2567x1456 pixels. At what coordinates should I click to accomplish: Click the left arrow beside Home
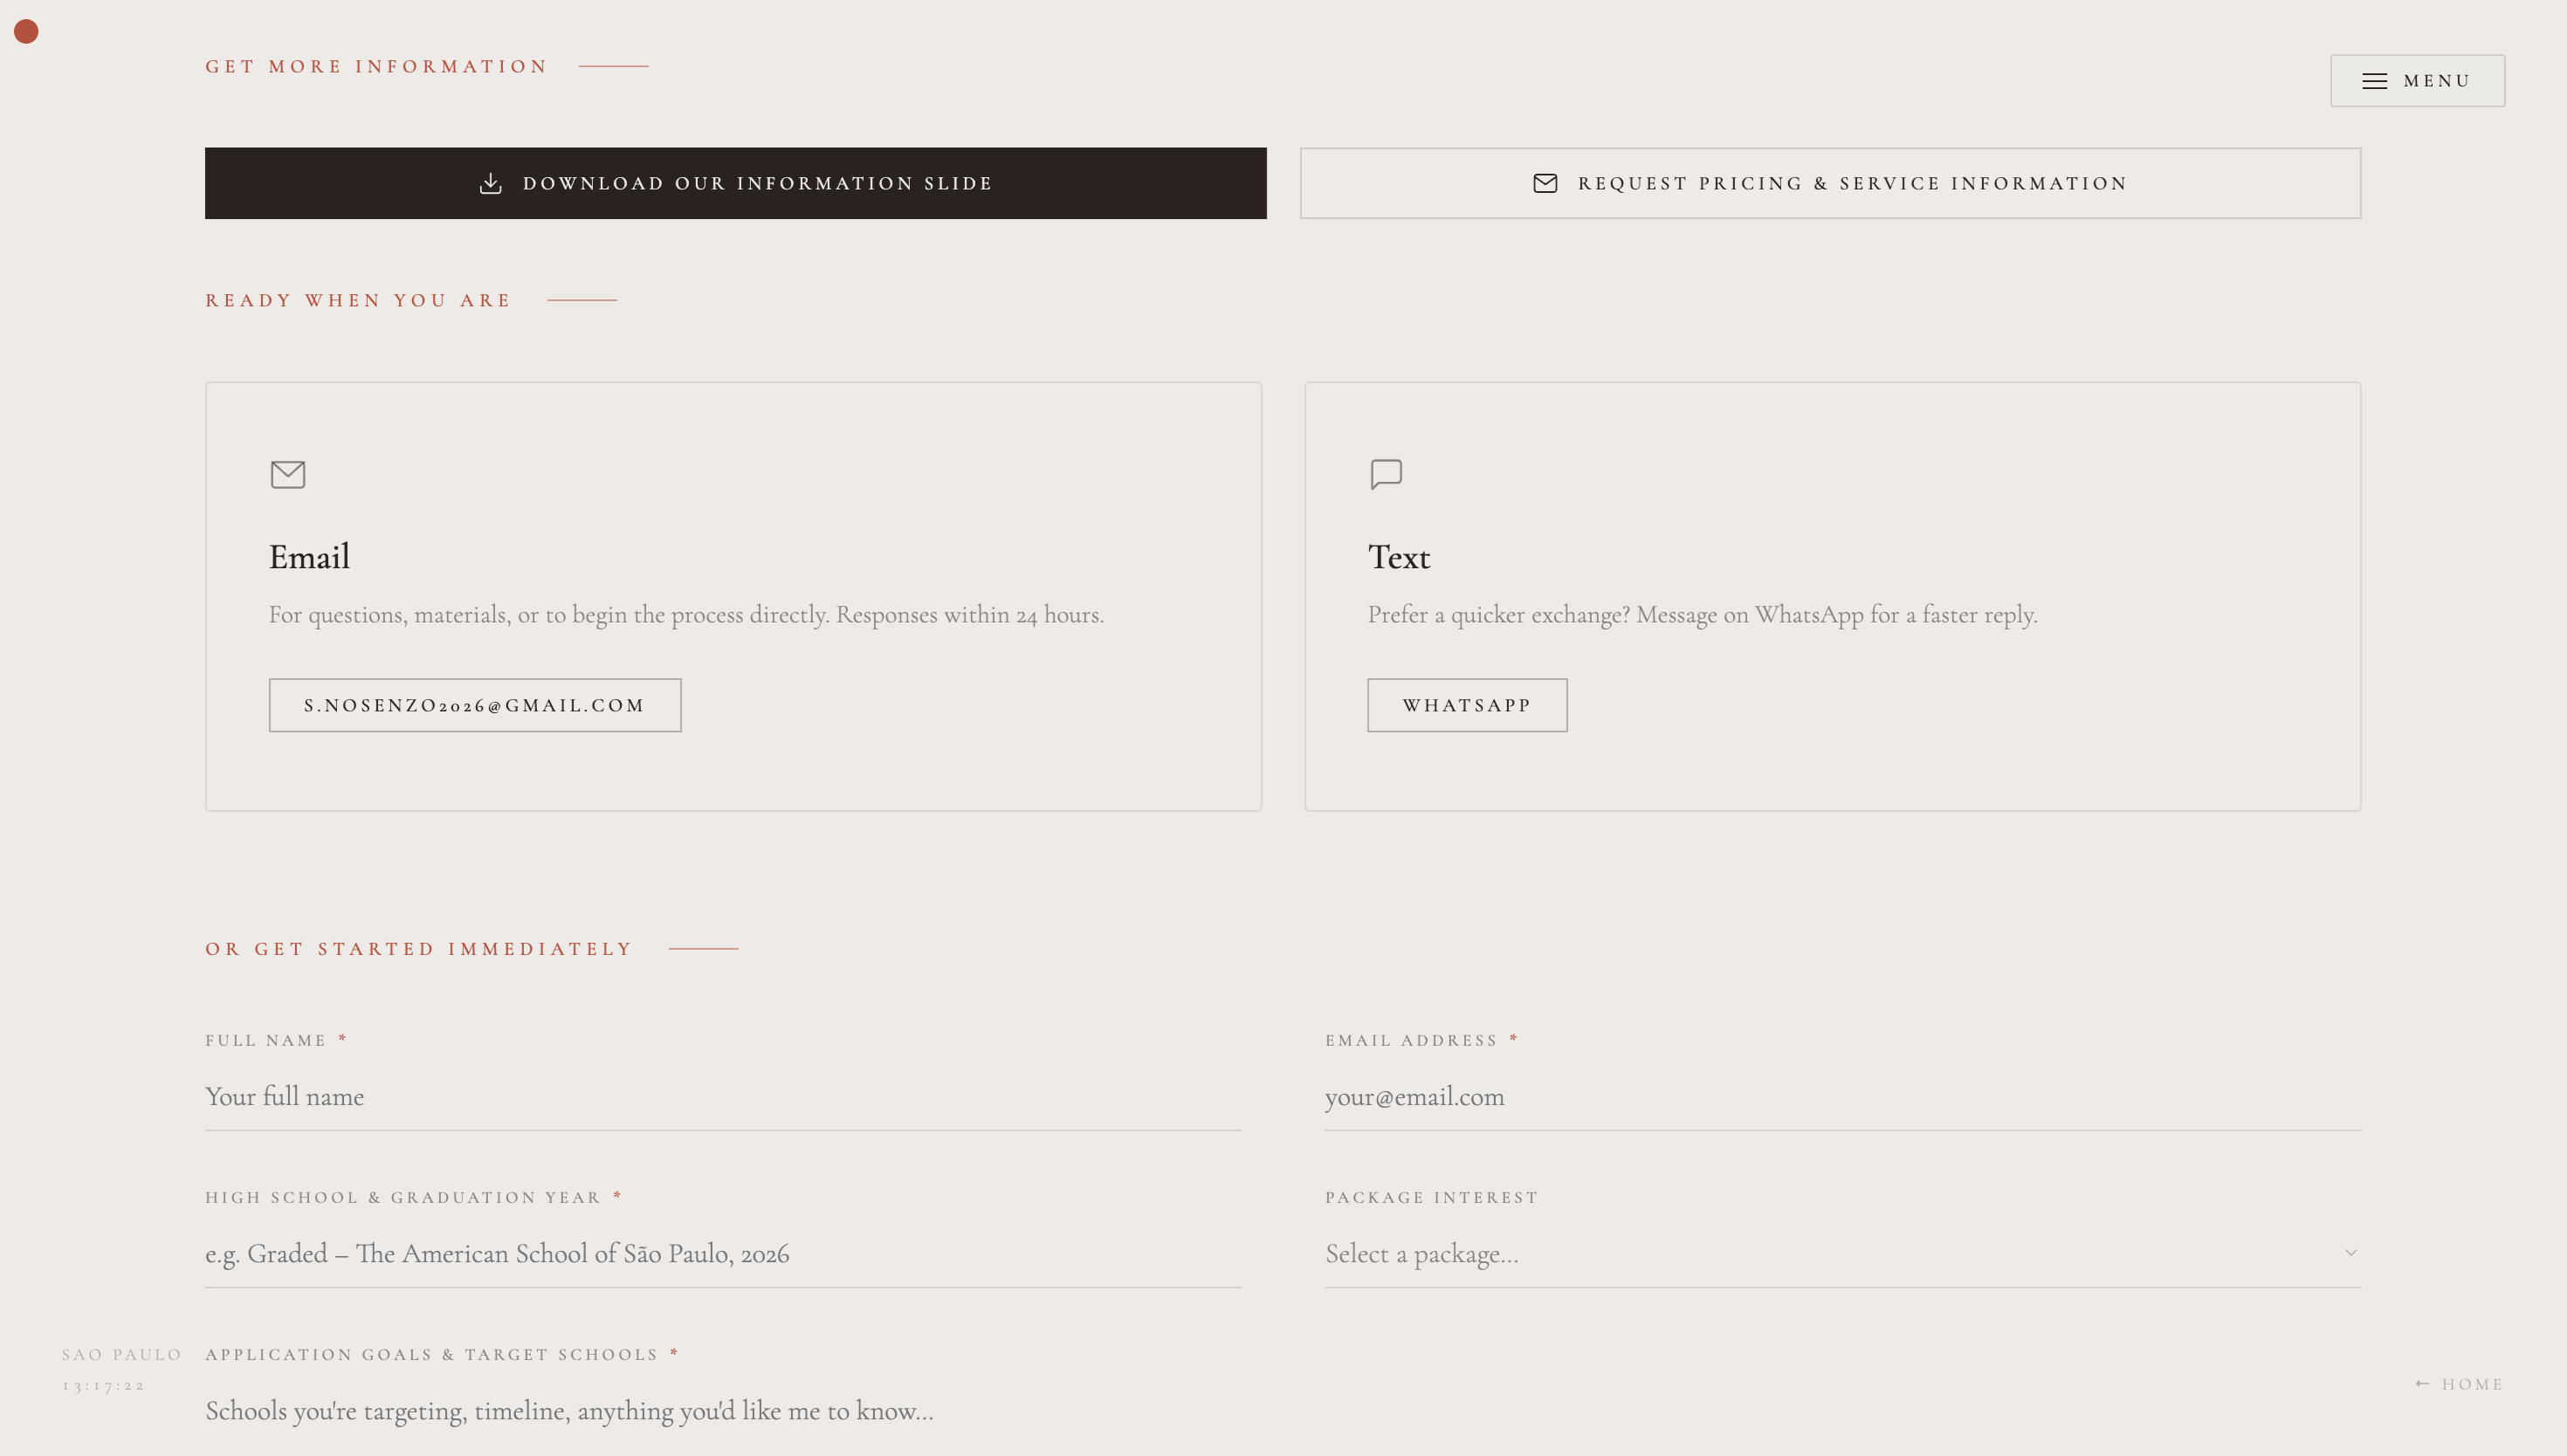pyautogui.click(x=2422, y=1384)
